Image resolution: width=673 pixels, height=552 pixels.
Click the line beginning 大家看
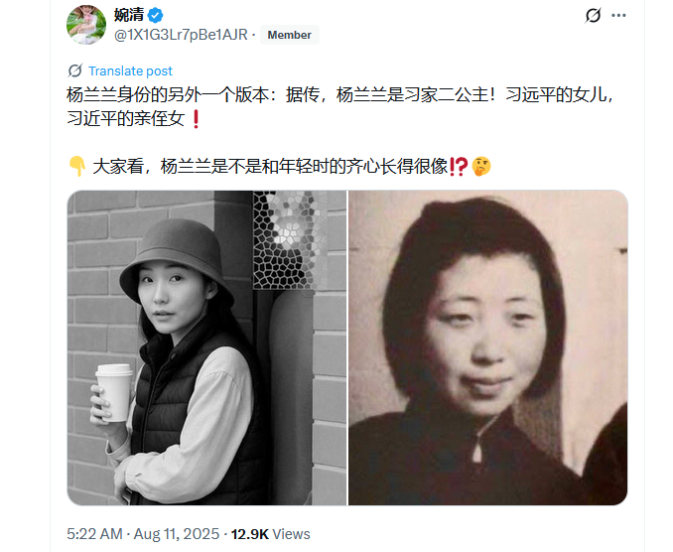279,166
